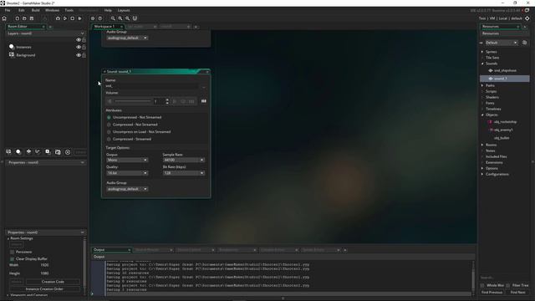Click the Clean toolbar icon
This screenshot has height=301, width=535.
tap(80, 18)
